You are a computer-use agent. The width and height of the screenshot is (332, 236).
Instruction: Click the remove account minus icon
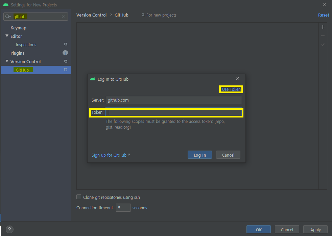coord(323,36)
